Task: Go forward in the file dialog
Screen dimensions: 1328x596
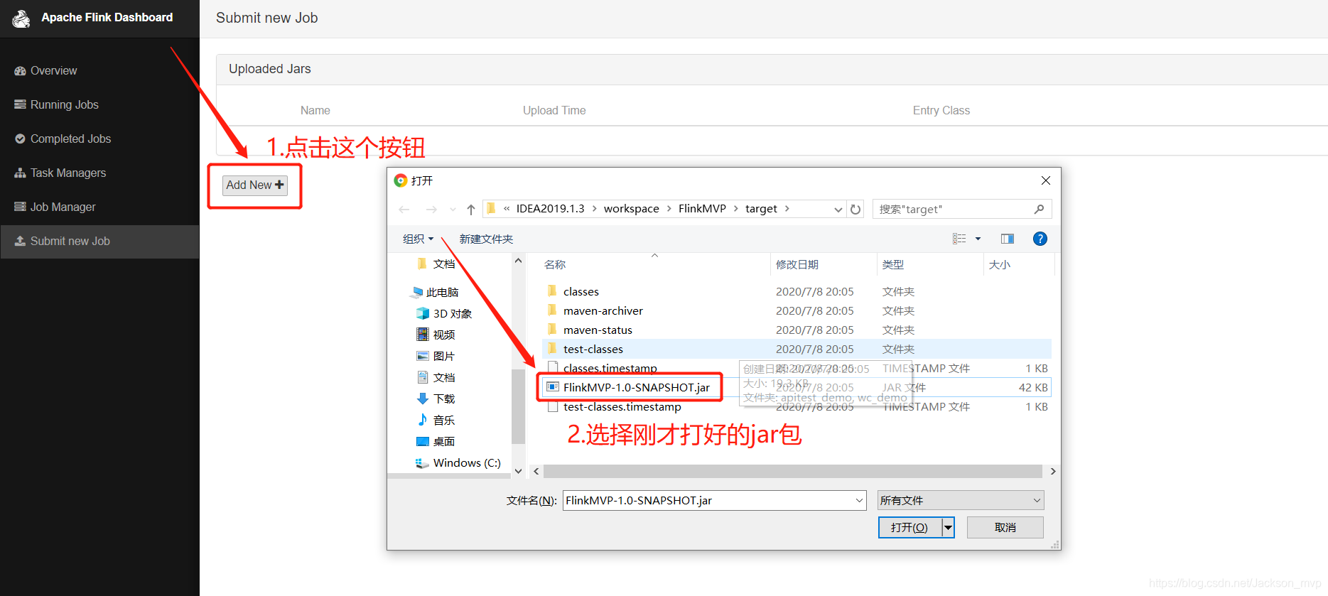Action: point(431,209)
